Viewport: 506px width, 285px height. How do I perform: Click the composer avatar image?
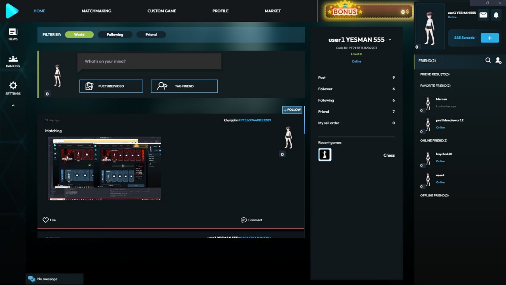pyautogui.click(x=57, y=76)
